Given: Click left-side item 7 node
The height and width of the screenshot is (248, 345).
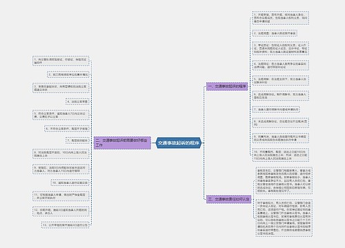Looking at the screenshot, I should pyautogui.click(x=77, y=141).
